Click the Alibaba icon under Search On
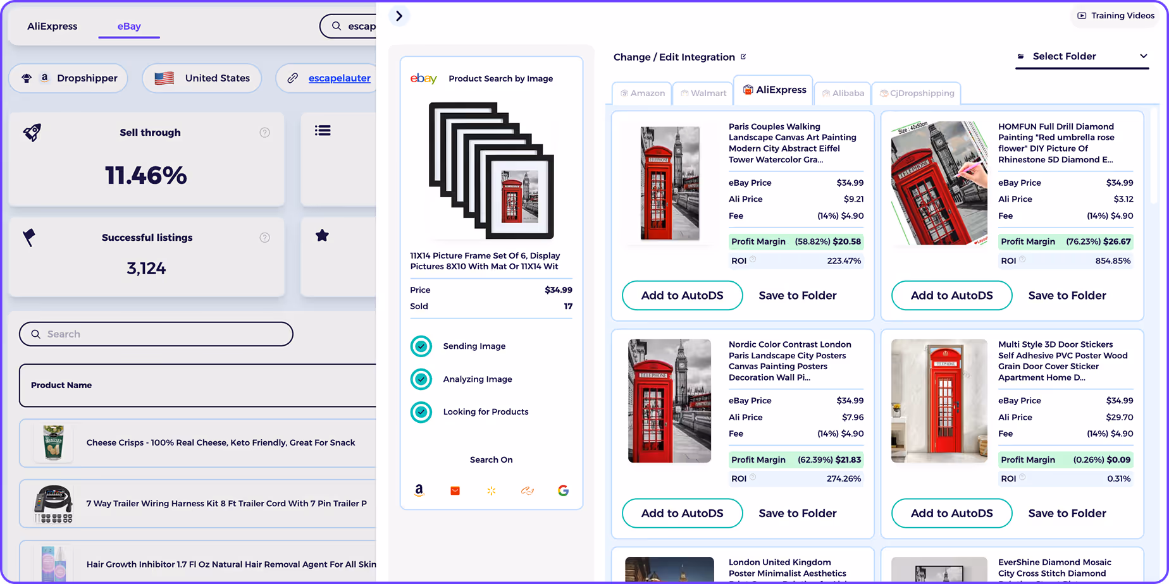The height and width of the screenshot is (584, 1169). 528,490
